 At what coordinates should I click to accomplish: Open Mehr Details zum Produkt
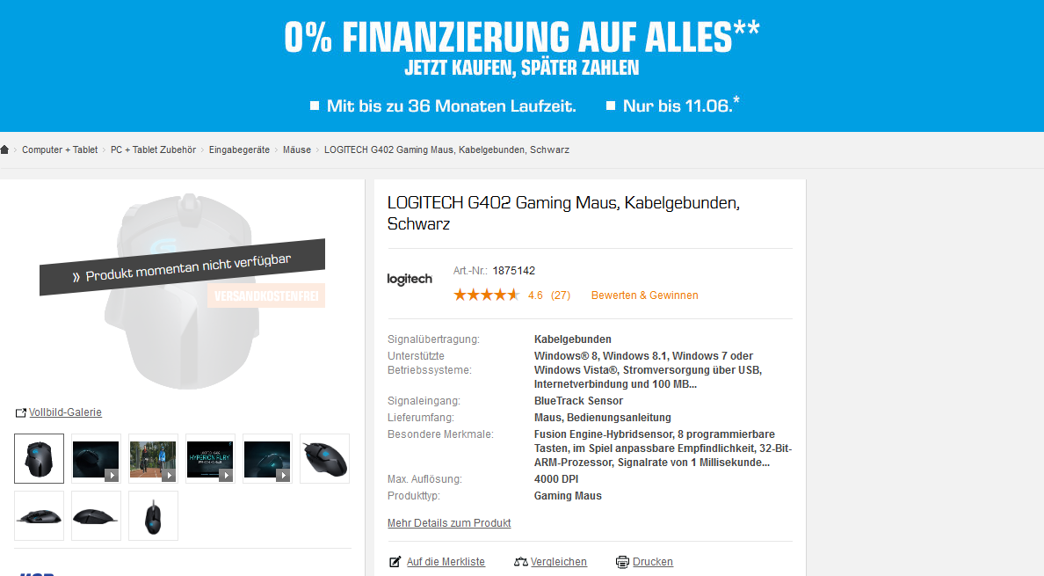pos(449,523)
